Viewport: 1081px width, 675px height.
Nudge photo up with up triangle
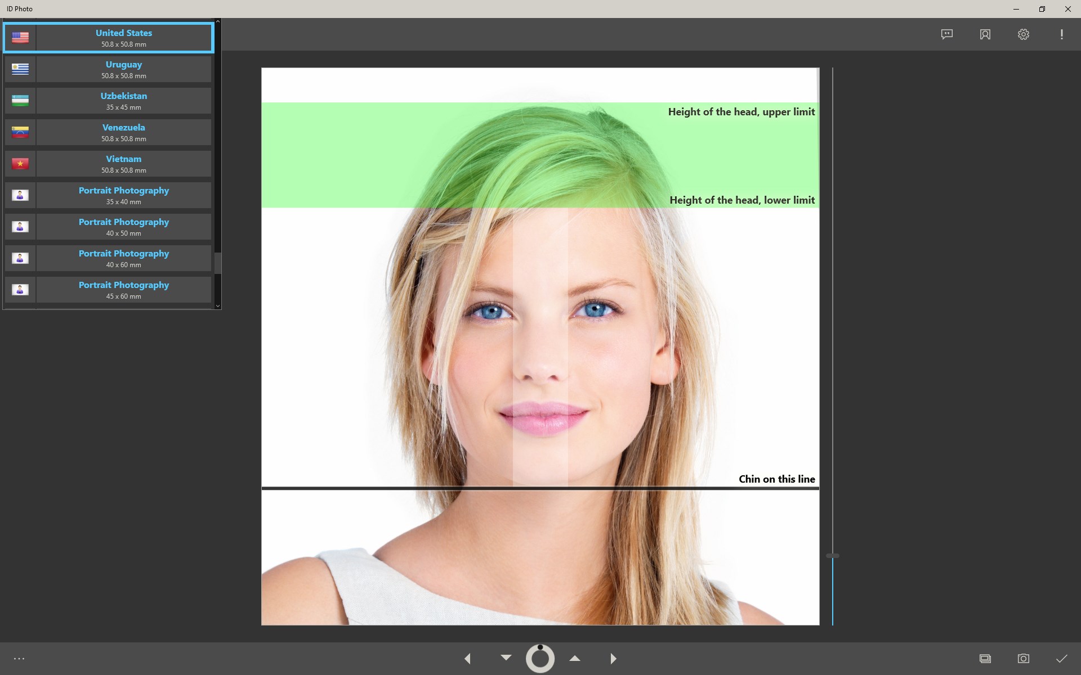click(574, 658)
